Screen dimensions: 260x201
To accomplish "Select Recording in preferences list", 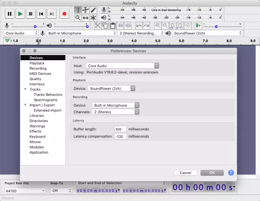I will coord(38,68).
